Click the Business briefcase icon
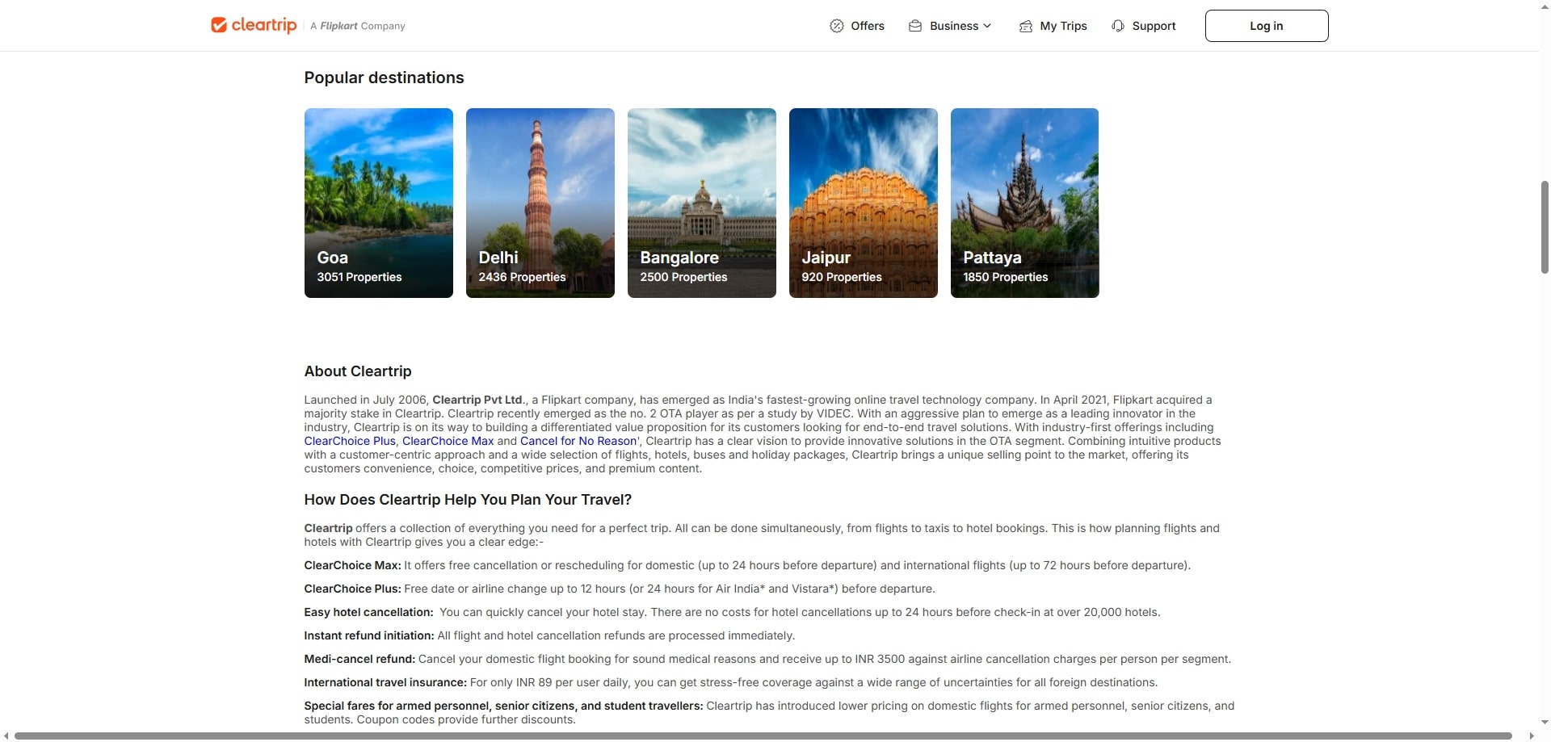 (915, 26)
